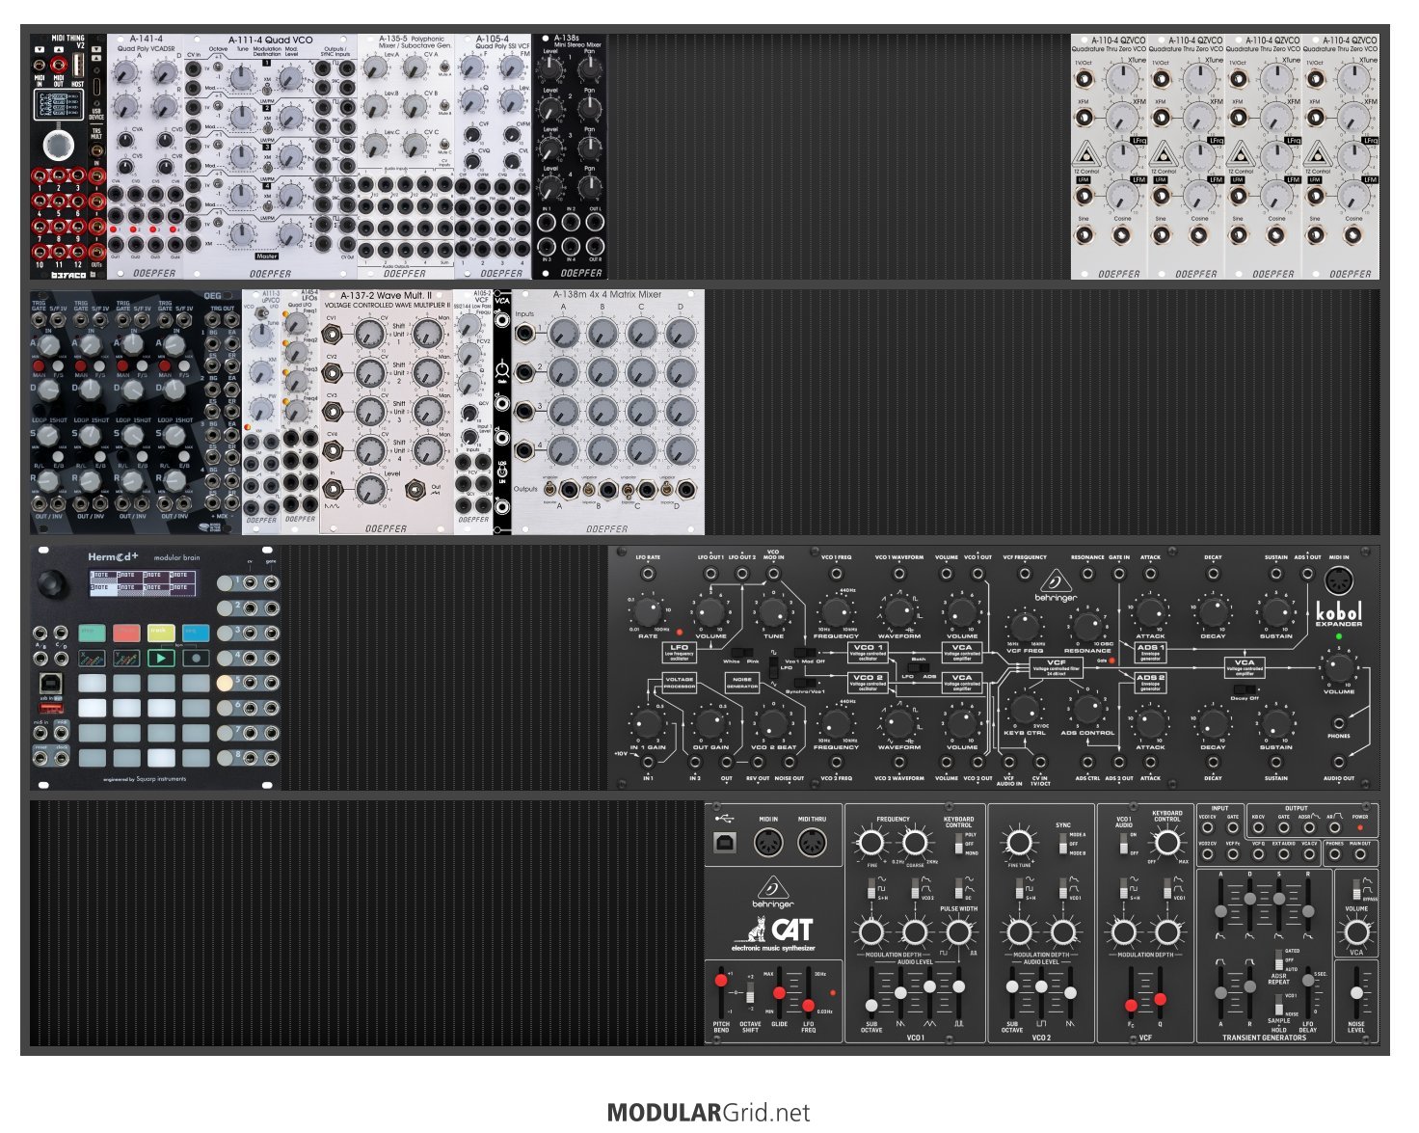Click the USB port on the Behringer CAT
Screen dimensions: 1419x1133
pyautogui.click(x=727, y=843)
